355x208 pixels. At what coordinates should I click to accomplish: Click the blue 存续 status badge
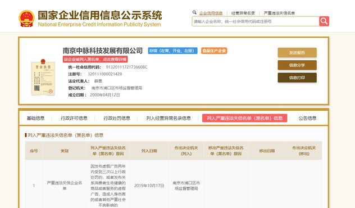tap(172, 51)
